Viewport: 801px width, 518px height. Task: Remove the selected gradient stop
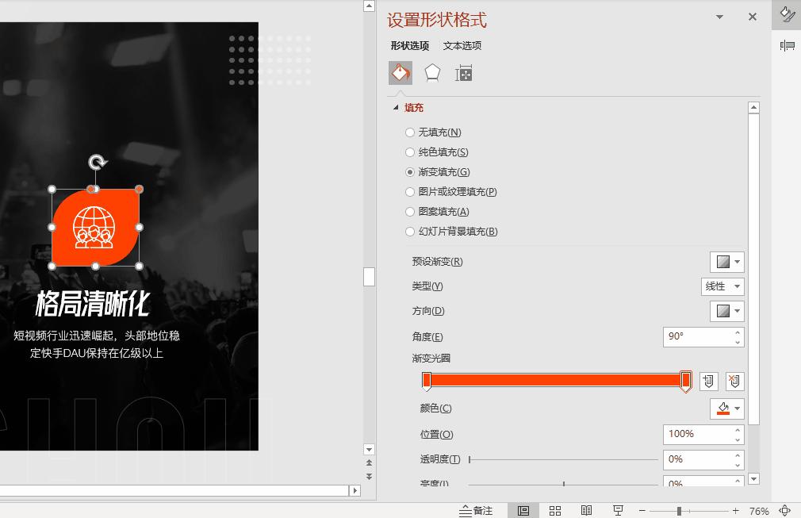734,381
